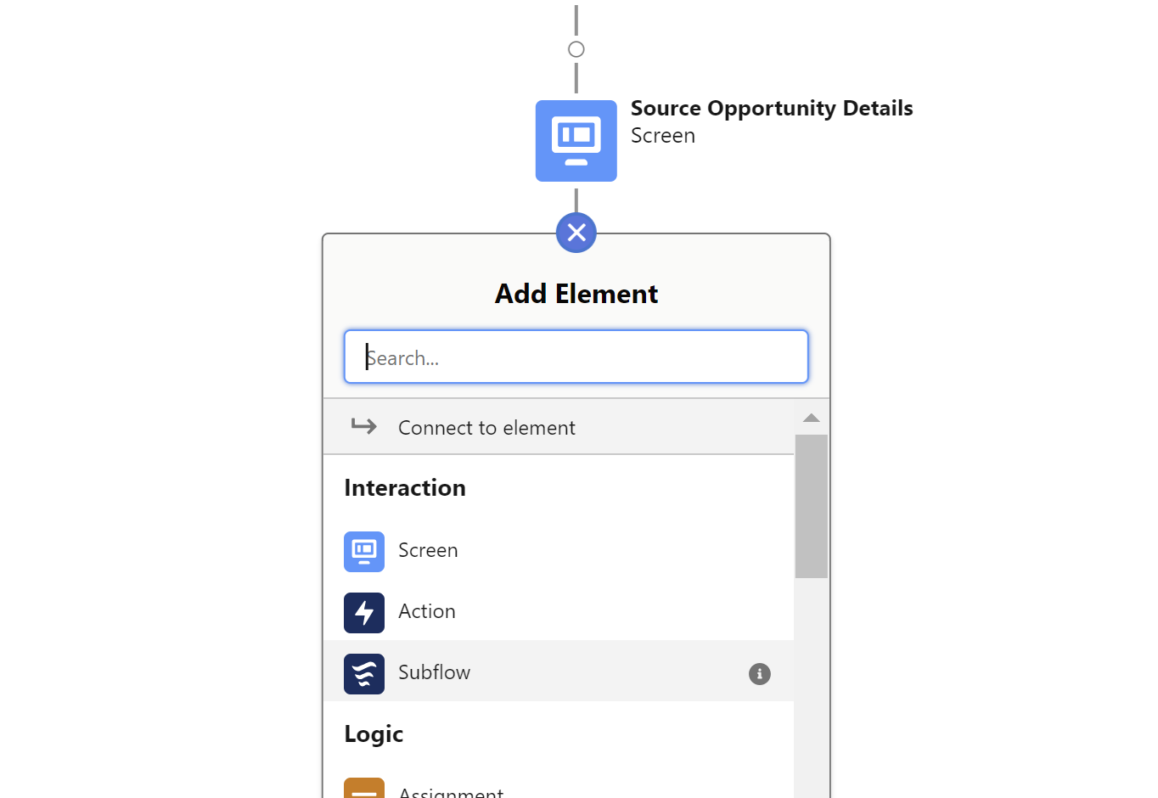
Task: Click the Subflow wave icon
Action: 364,674
